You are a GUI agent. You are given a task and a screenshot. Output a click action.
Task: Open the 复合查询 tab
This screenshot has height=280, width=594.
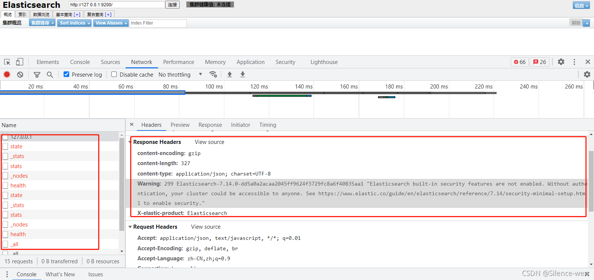(99, 15)
